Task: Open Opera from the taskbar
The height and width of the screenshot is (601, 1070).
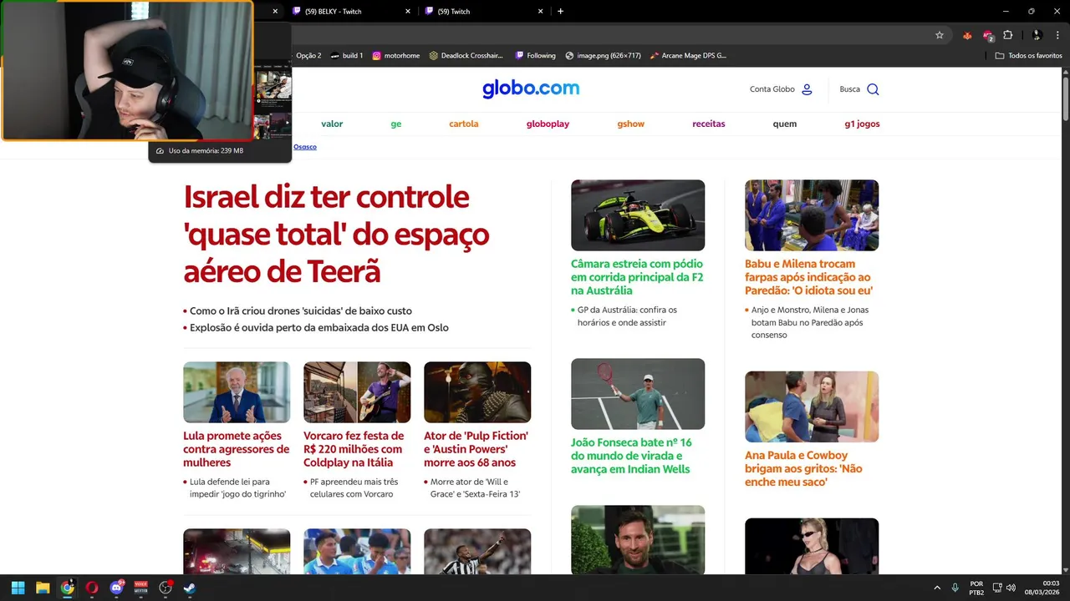Action: [92, 588]
